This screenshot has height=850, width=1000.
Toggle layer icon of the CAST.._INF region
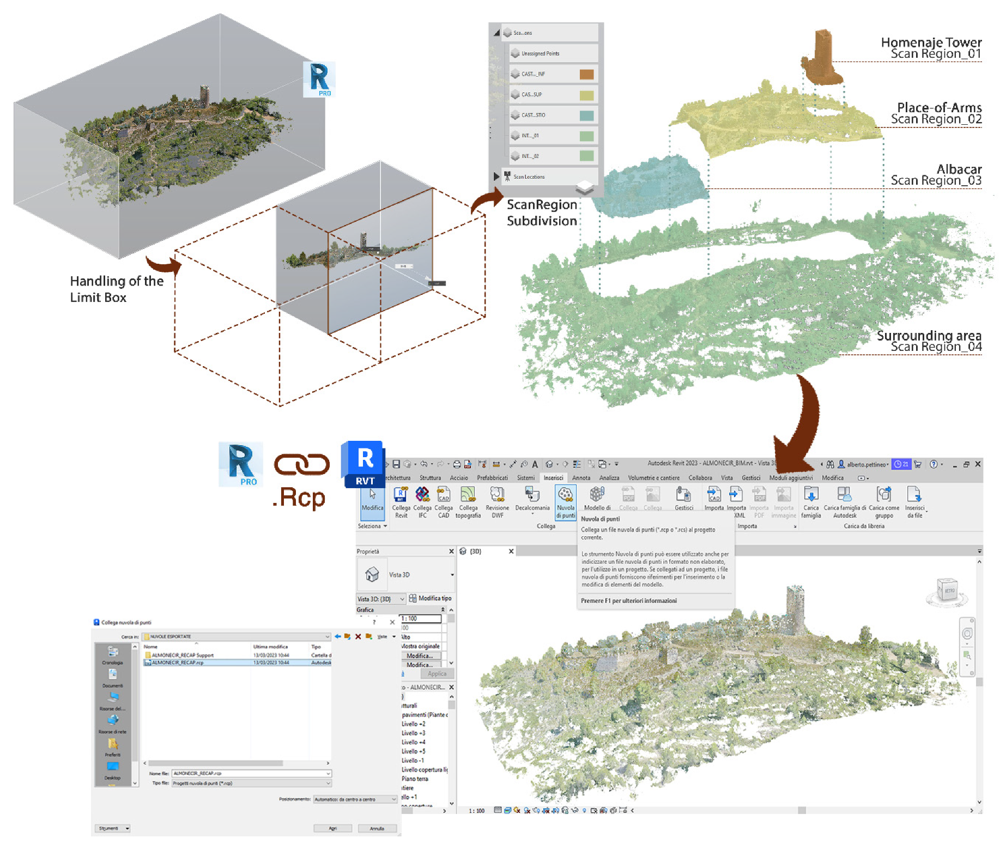coord(516,74)
